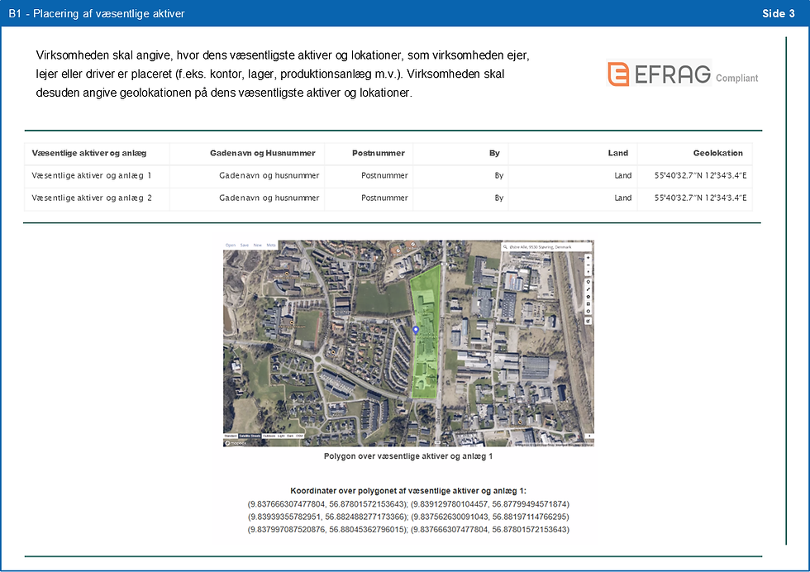
Task: Click the map zoom out minus icon
Action: [588, 265]
